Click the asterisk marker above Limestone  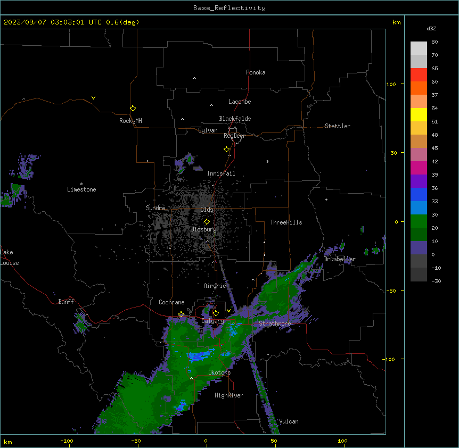pyautogui.click(x=81, y=184)
